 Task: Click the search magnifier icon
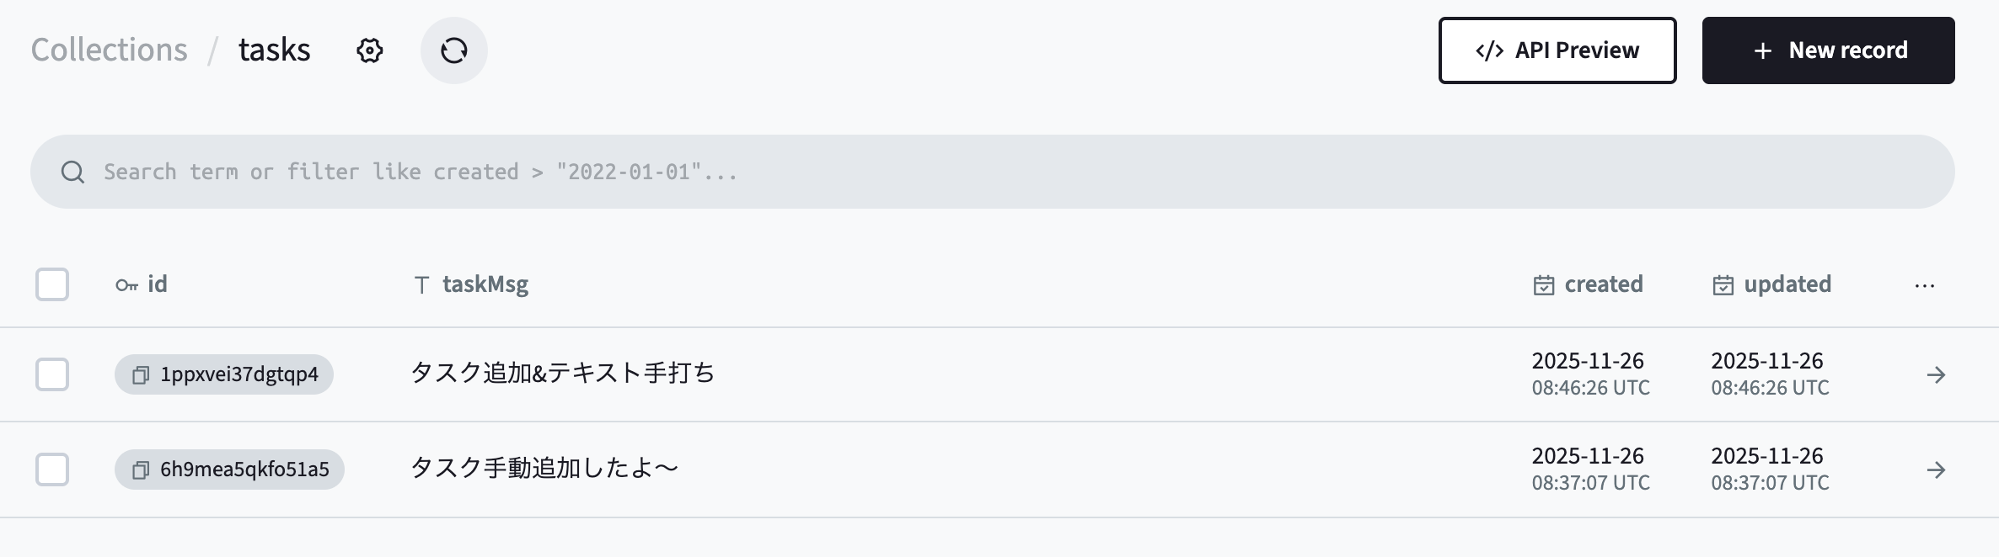[73, 172]
